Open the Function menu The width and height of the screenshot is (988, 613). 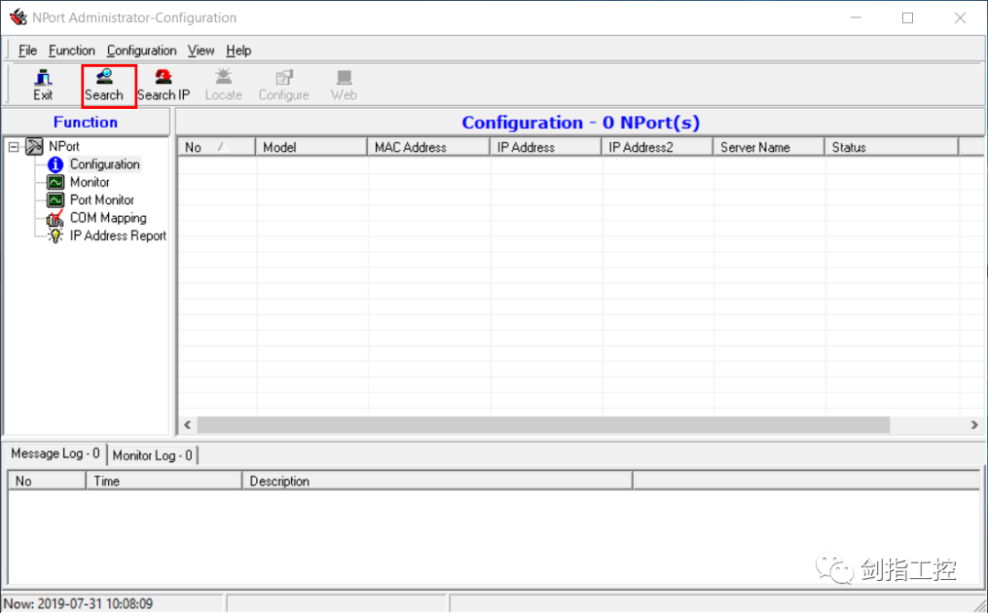pos(72,50)
